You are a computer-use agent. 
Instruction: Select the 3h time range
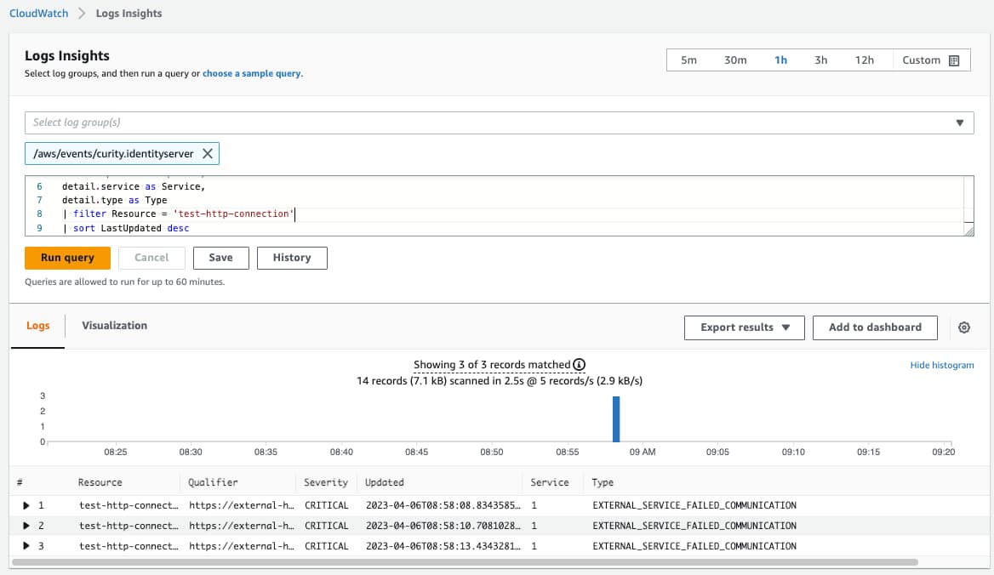(820, 60)
